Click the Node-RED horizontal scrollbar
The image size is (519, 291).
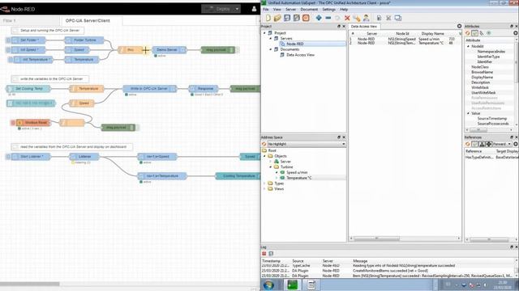coord(30,284)
